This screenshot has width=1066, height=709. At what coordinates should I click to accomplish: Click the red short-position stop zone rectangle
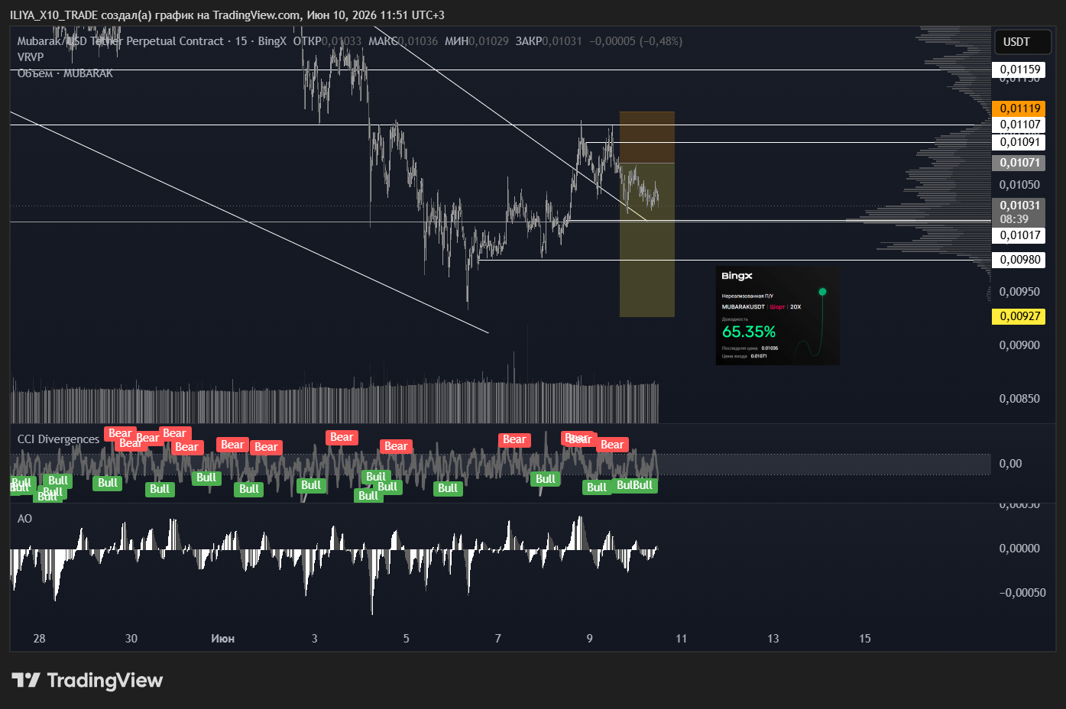646,138
